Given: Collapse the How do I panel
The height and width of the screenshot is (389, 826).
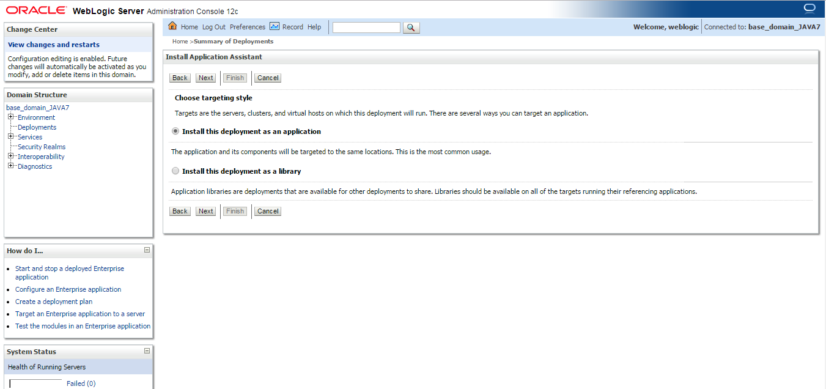Looking at the screenshot, I should coord(147,250).
